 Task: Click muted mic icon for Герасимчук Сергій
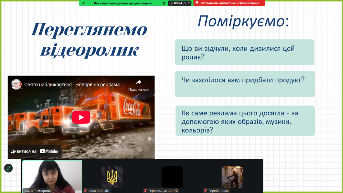145,191
